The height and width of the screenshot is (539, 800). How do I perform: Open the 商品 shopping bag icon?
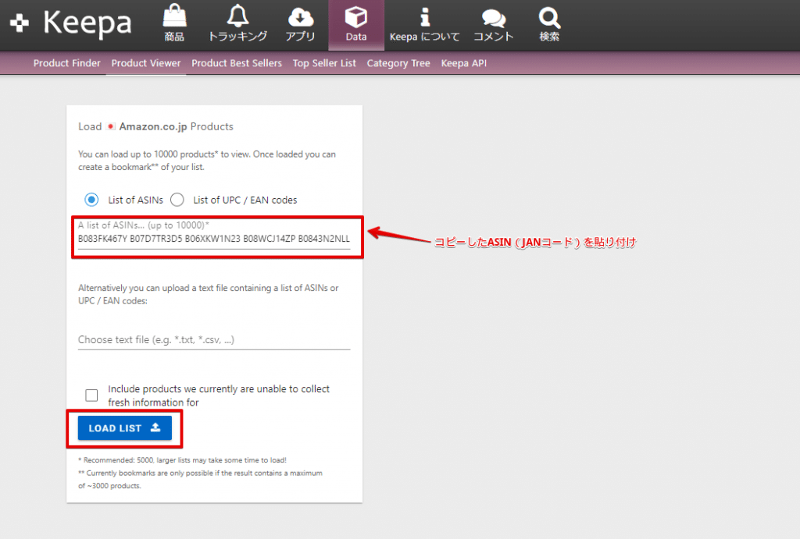pos(174,17)
